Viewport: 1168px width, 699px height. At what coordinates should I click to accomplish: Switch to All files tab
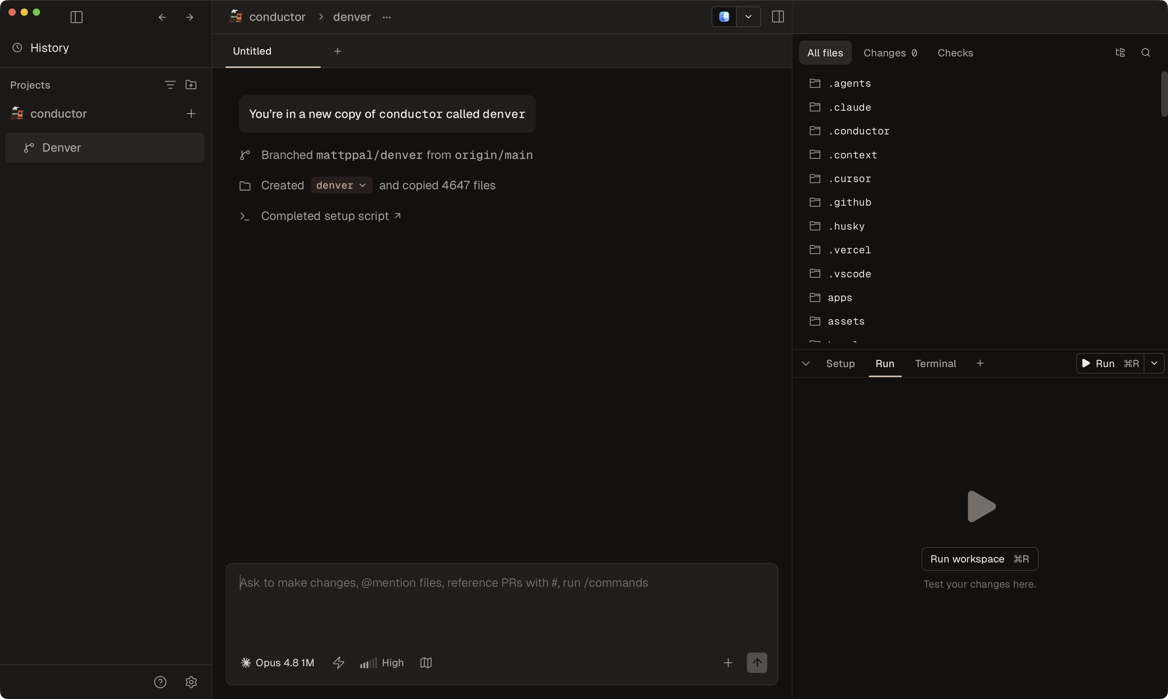coord(825,53)
